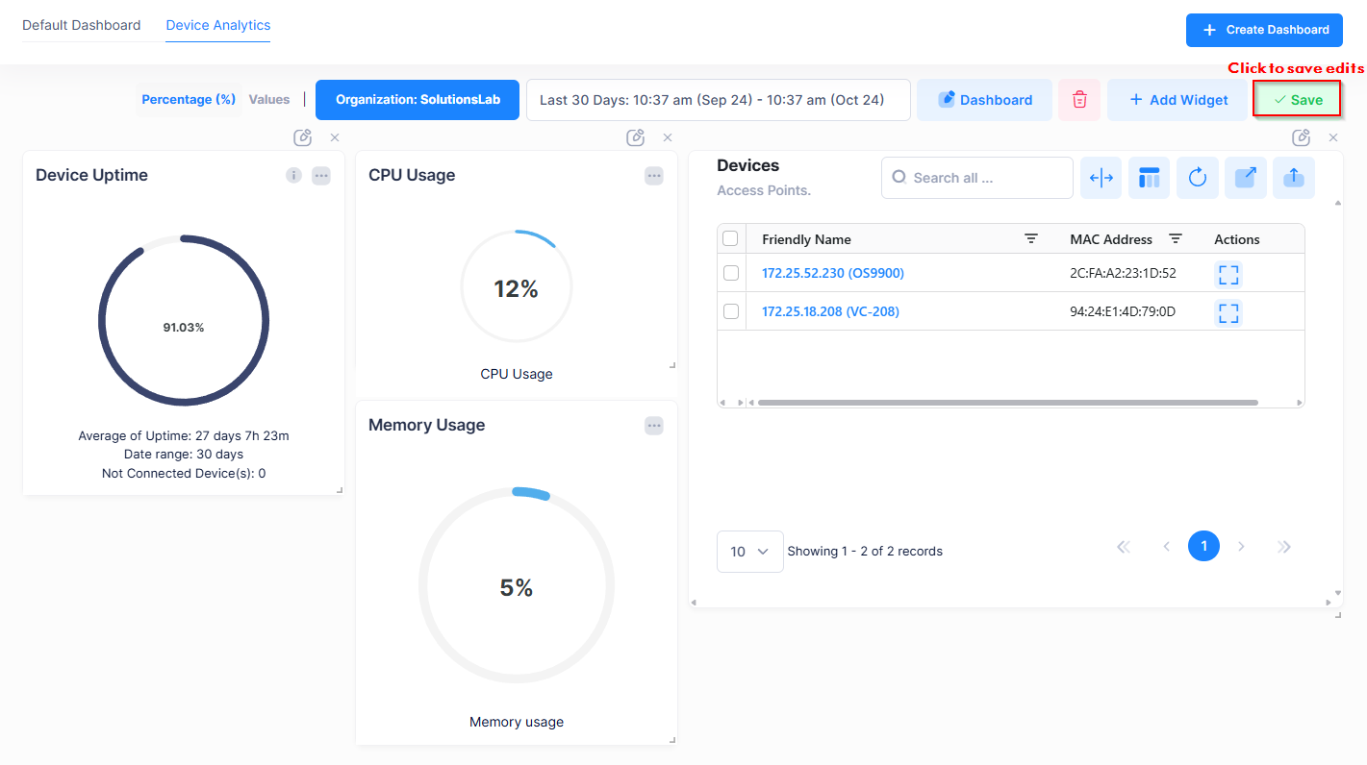Open the CPU Usage widget options menu
The image size is (1367, 765).
[x=654, y=176]
